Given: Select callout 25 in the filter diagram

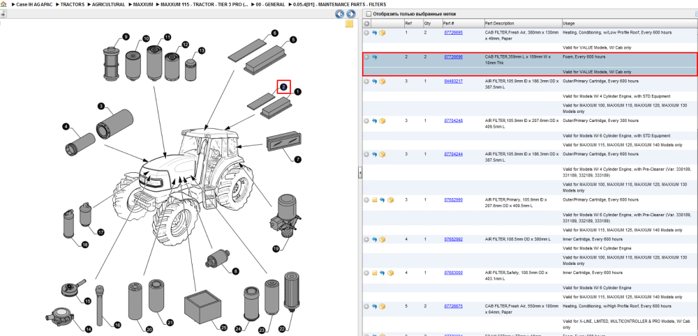Looking at the screenshot, I should tap(223, 327).
